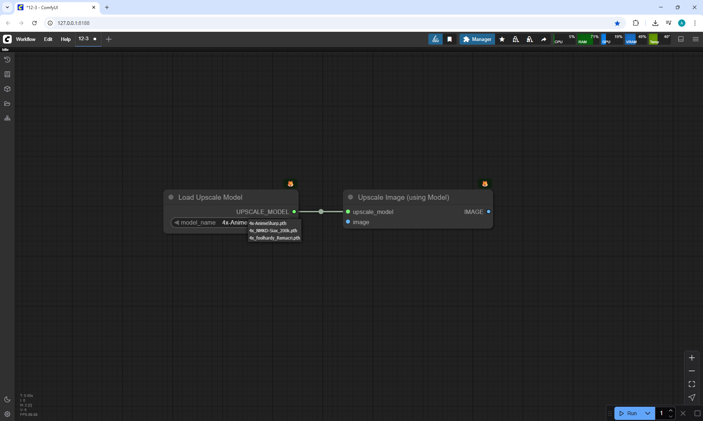Toggle bottom panel visibility icon
Screen dimensions: 703x421
tap(681, 39)
